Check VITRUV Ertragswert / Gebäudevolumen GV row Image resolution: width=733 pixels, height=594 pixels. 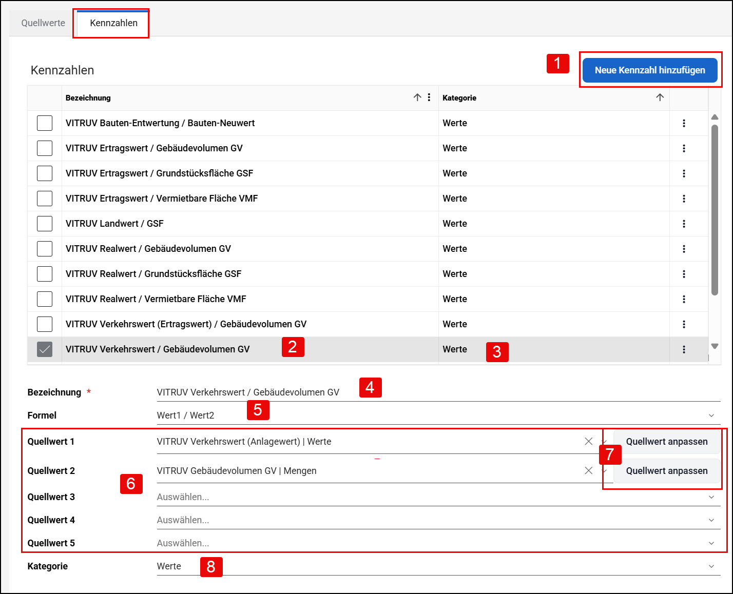45,148
